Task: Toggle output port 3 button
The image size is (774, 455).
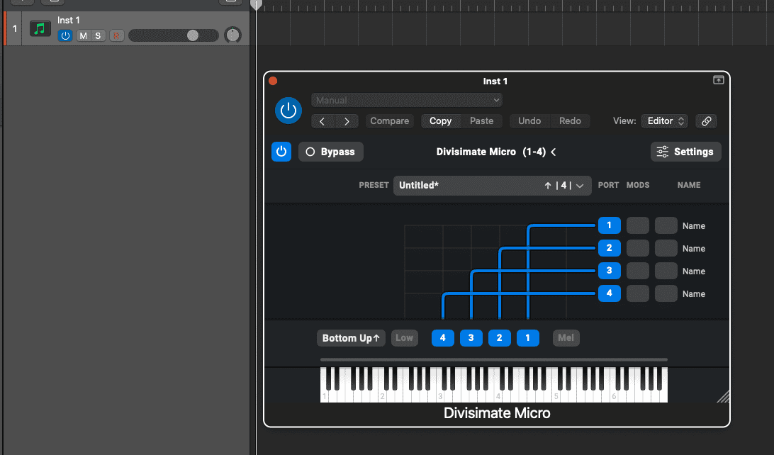Action: [609, 271]
